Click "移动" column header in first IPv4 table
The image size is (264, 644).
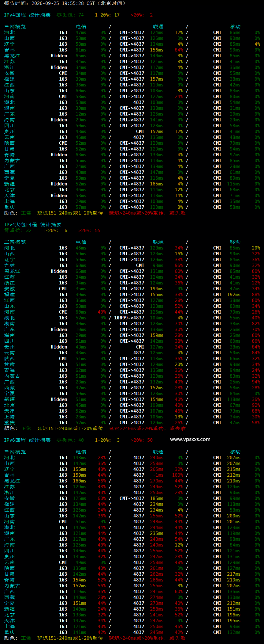[x=235, y=27]
